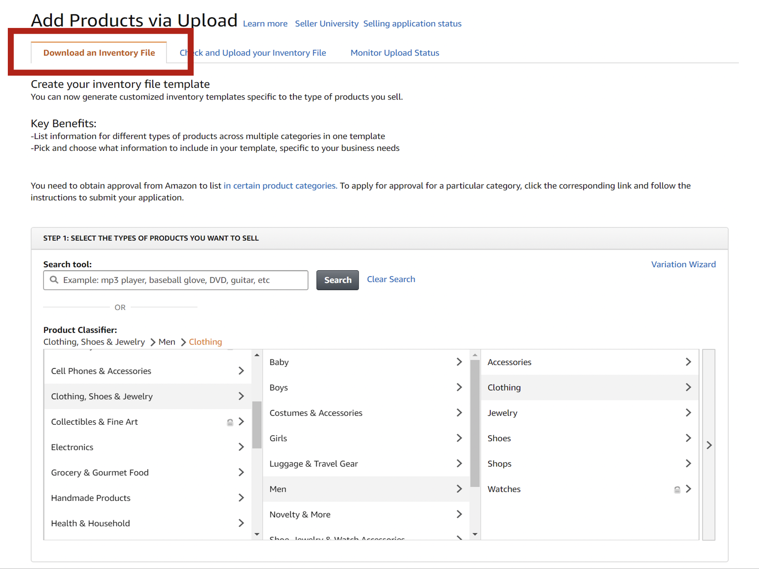759x569 pixels.
Task: Click the first column scrollbar thumb
Action: 257,425
